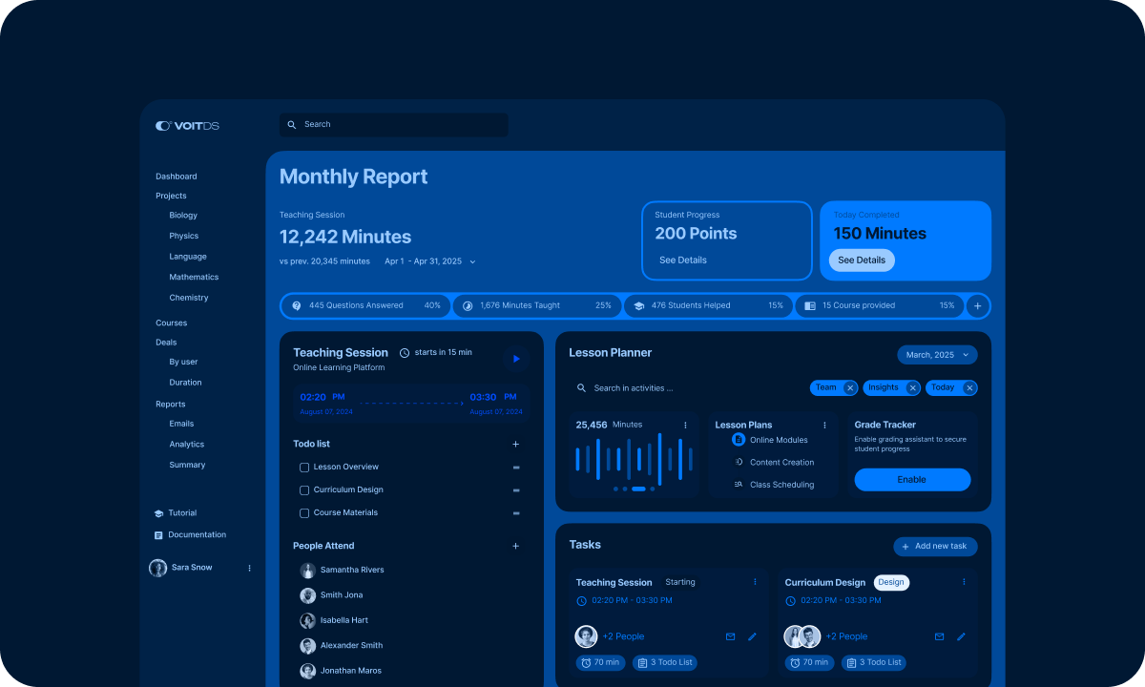1145x687 pixels.
Task: Open Dashboard in the sidebar
Action: click(x=177, y=177)
